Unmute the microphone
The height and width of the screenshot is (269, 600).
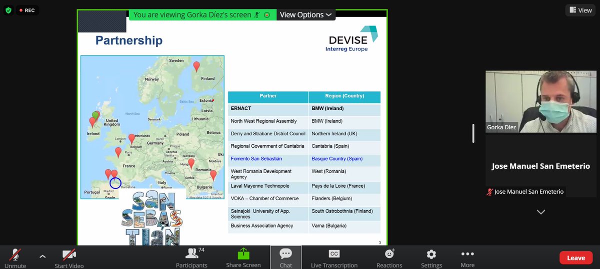[x=15, y=258]
